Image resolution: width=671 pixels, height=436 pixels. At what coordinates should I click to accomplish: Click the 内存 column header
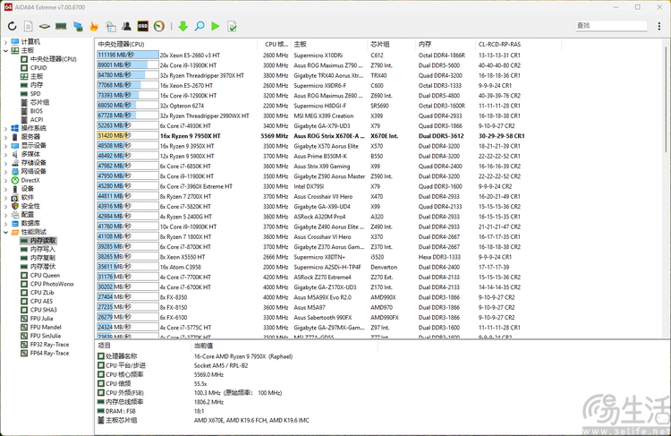pyautogui.click(x=446, y=44)
